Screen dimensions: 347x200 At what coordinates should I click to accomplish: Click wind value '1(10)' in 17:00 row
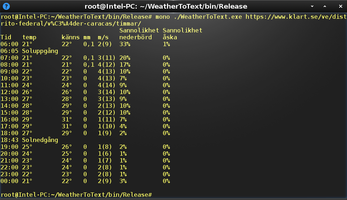107,126
